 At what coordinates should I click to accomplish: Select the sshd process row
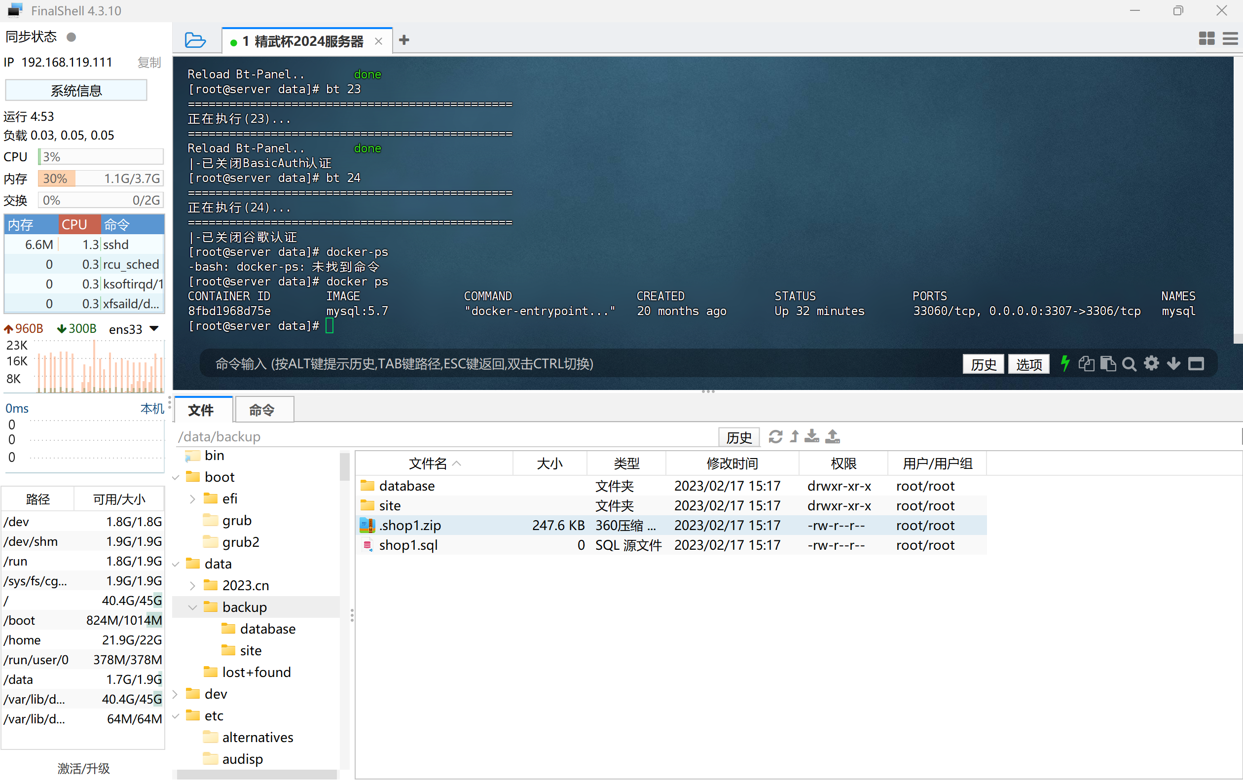click(x=84, y=245)
